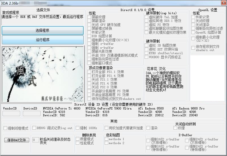
Task: Click the dandelion artwork image
Action: (43, 74)
